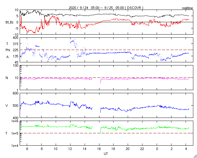
Task: Click the '225' tick on the Phi axis
Action: [x=16, y=50]
